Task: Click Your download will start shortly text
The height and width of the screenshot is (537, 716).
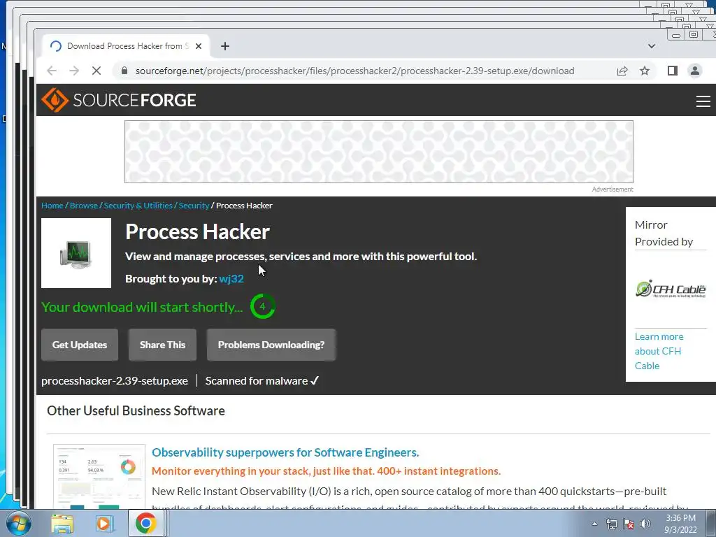Action: click(x=142, y=308)
